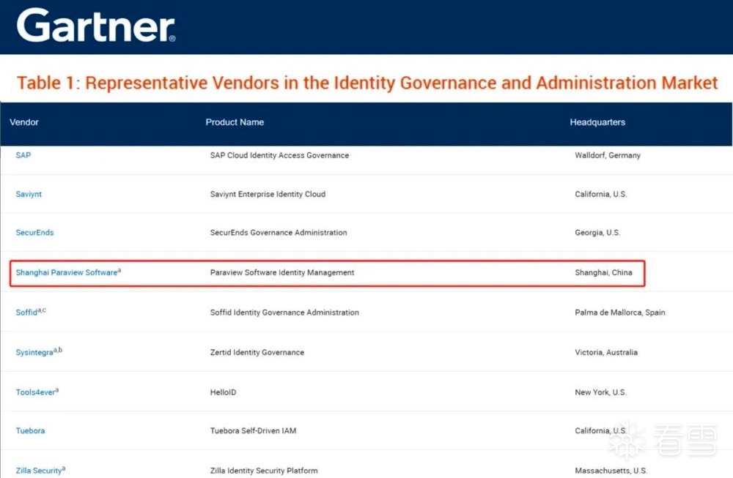Viewport: 733px width, 478px height.
Task: Open the Sysintegra vendor link
Action: 39,351
